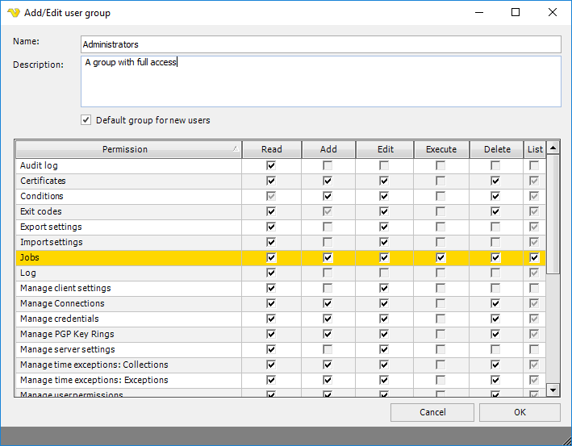Disable Read permission for Log

coord(271,273)
